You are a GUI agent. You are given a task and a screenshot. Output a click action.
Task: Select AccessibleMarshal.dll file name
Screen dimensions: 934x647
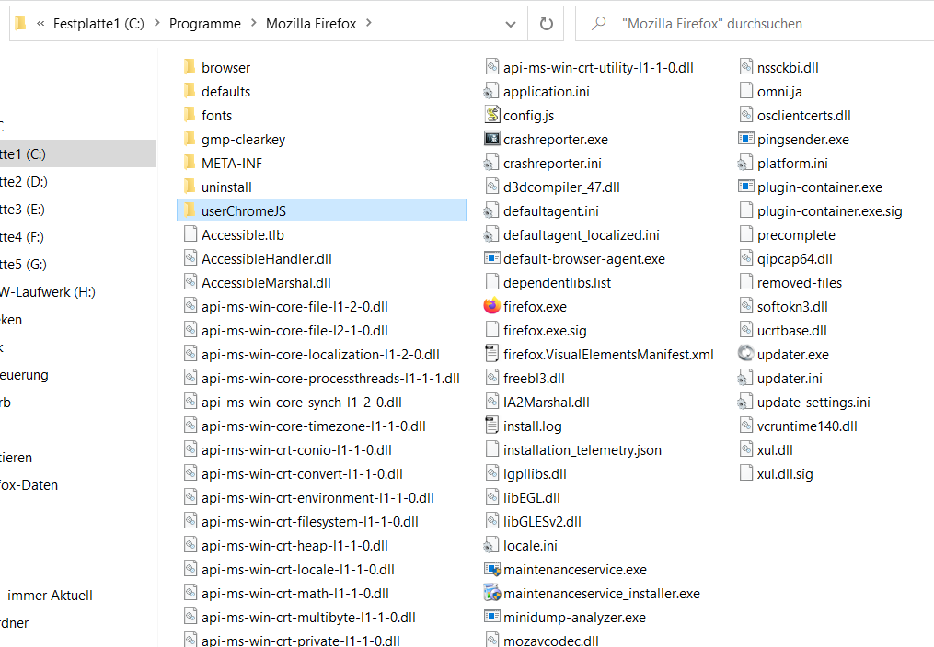point(266,282)
